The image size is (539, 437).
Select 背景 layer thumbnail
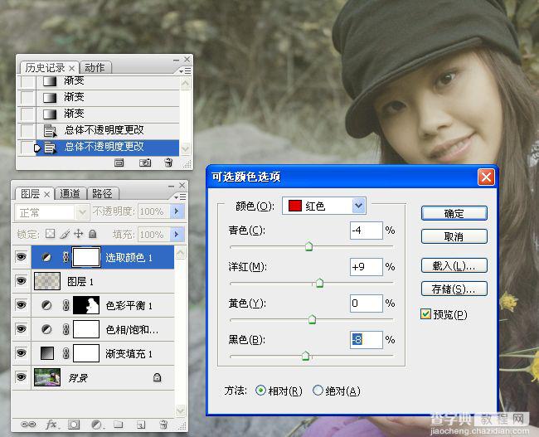(x=47, y=377)
